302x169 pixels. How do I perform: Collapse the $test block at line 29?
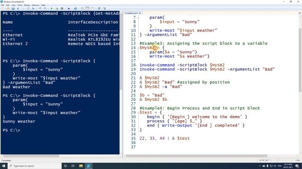pyautogui.click(x=138, y=113)
